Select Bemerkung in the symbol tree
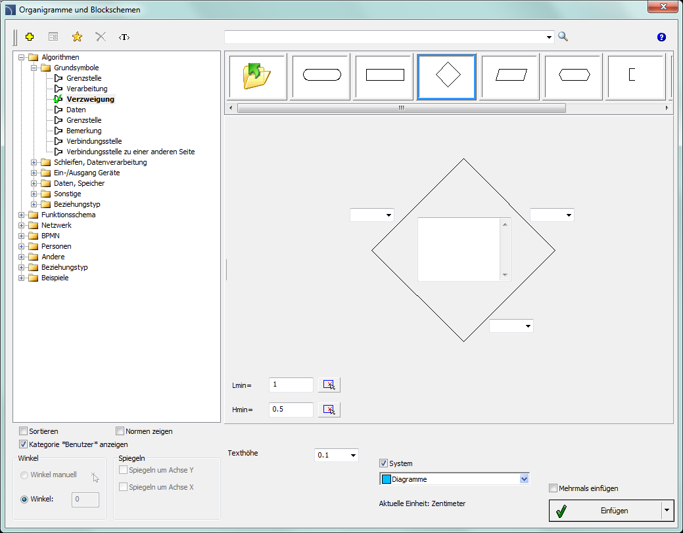 pos(83,131)
